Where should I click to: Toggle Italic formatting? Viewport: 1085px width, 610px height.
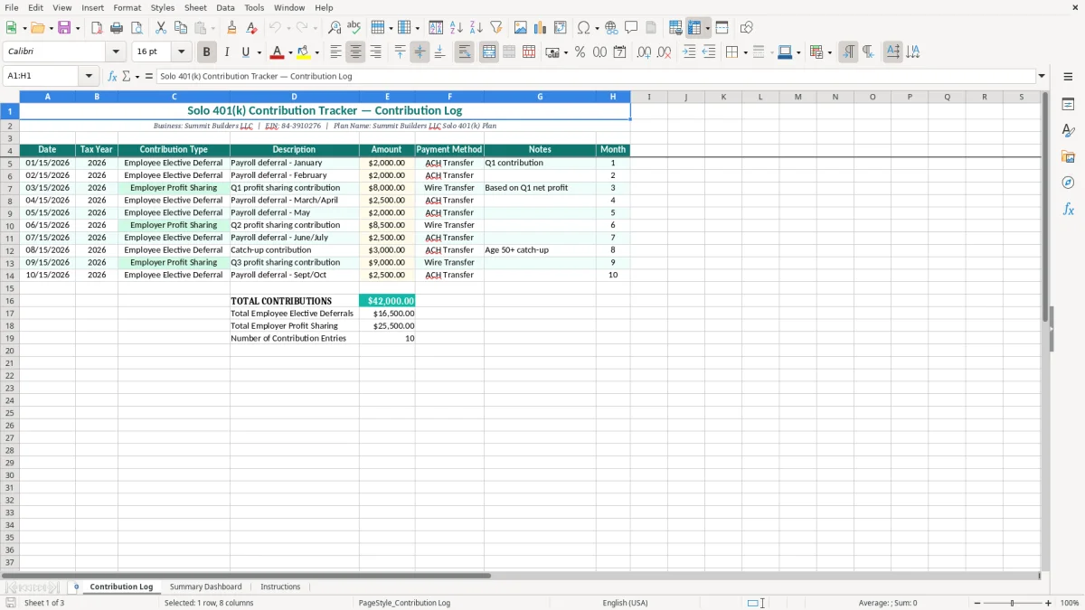click(x=227, y=52)
